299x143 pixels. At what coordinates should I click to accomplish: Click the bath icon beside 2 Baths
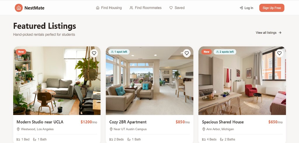coord(222,140)
